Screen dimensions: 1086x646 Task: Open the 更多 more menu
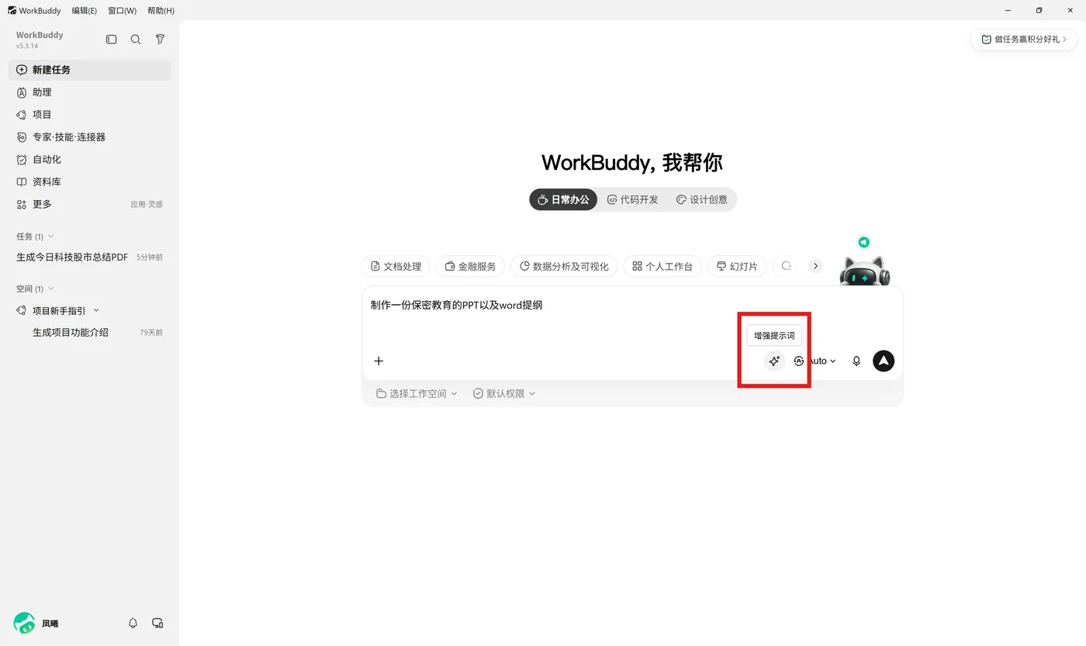coord(89,205)
